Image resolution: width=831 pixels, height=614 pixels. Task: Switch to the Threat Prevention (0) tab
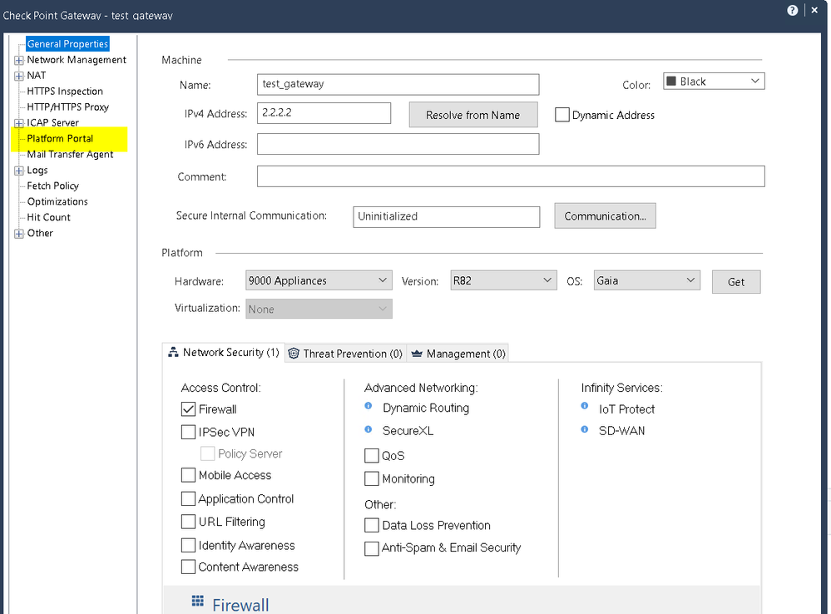coord(346,354)
